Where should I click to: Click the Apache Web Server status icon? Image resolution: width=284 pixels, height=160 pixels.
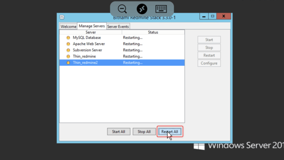tap(68, 44)
